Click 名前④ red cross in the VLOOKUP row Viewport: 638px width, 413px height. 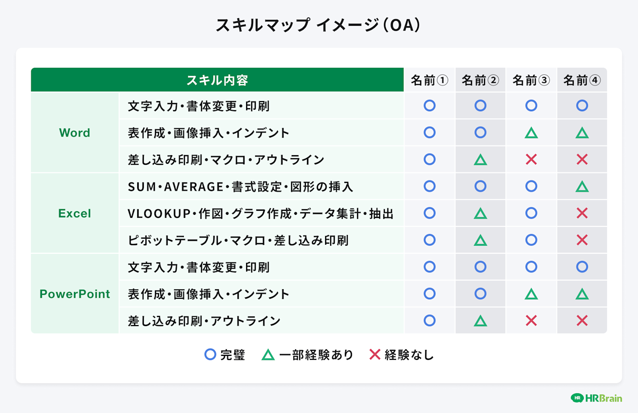[582, 213]
